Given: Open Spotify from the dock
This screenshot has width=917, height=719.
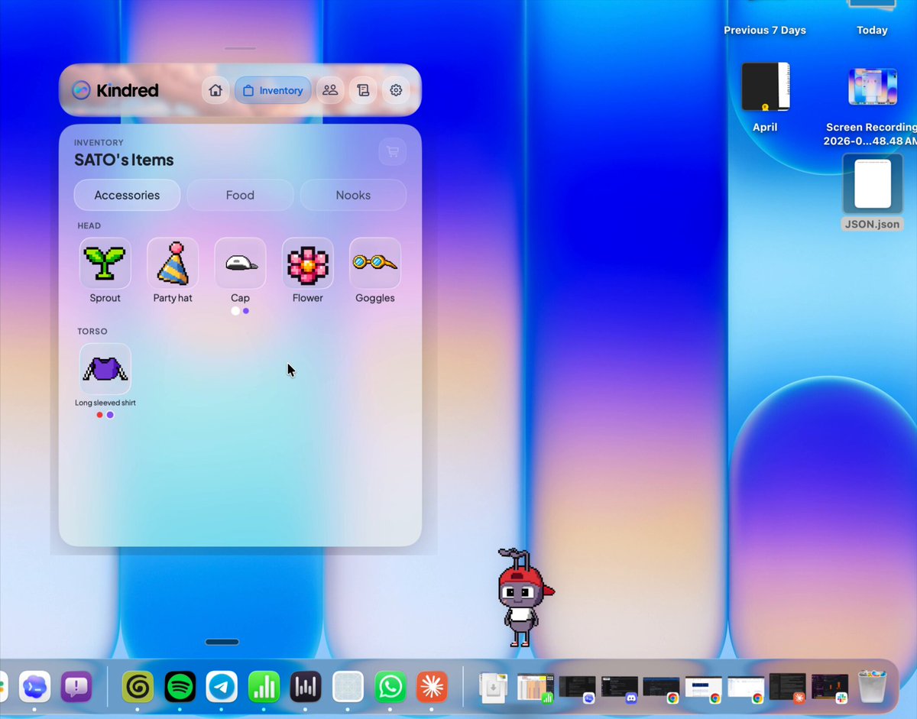Looking at the screenshot, I should [x=180, y=688].
